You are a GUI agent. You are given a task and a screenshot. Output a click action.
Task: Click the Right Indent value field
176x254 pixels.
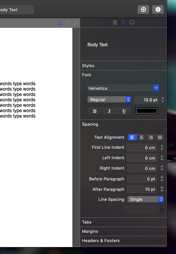point(142,168)
